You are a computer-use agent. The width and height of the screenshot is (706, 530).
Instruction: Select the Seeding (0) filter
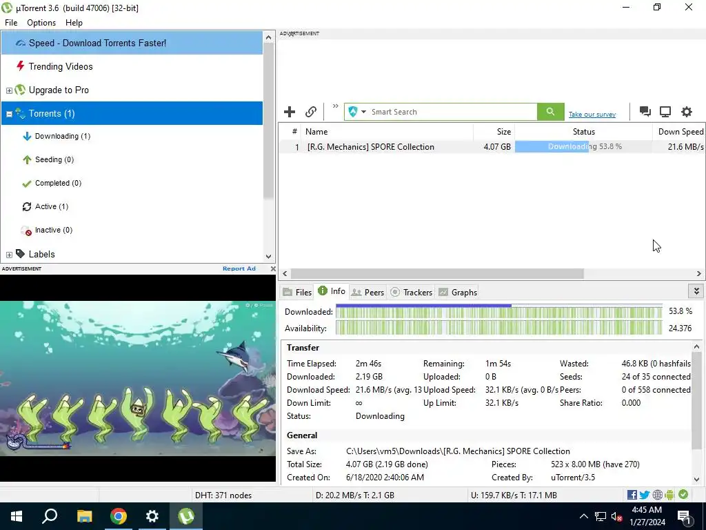[54, 159]
